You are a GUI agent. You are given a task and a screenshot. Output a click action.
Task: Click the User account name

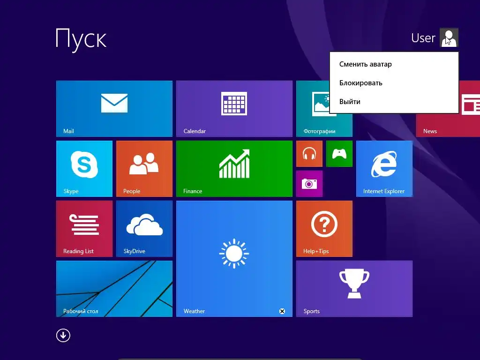click(423, 37)
